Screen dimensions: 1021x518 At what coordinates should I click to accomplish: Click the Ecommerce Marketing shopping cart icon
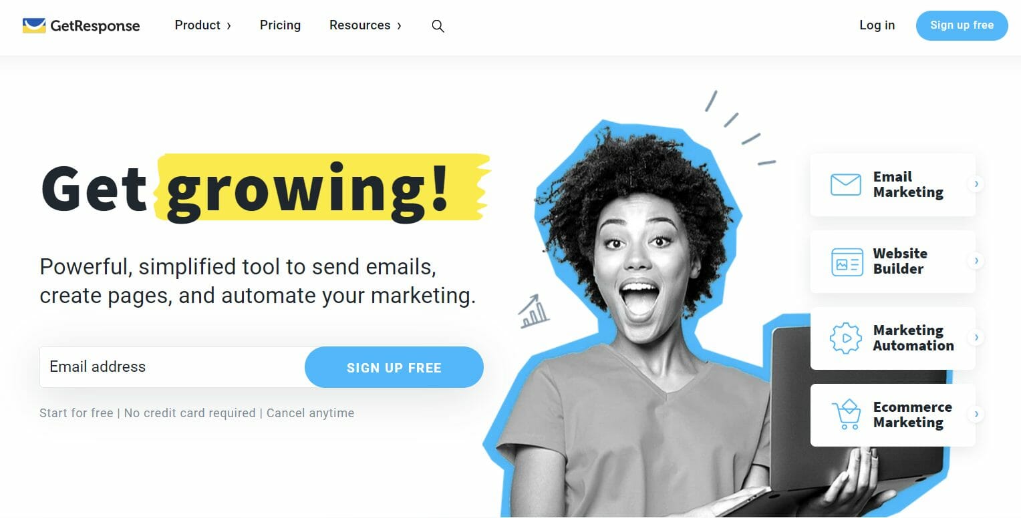[846, 415]
